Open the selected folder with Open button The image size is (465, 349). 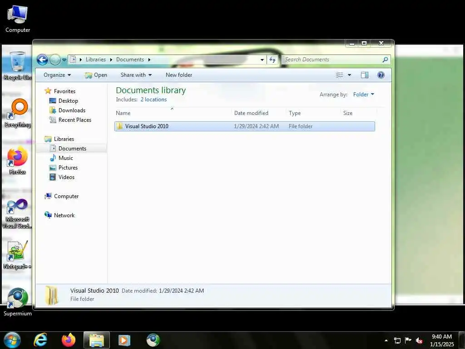pyautogui.click(x=96, y=75)
